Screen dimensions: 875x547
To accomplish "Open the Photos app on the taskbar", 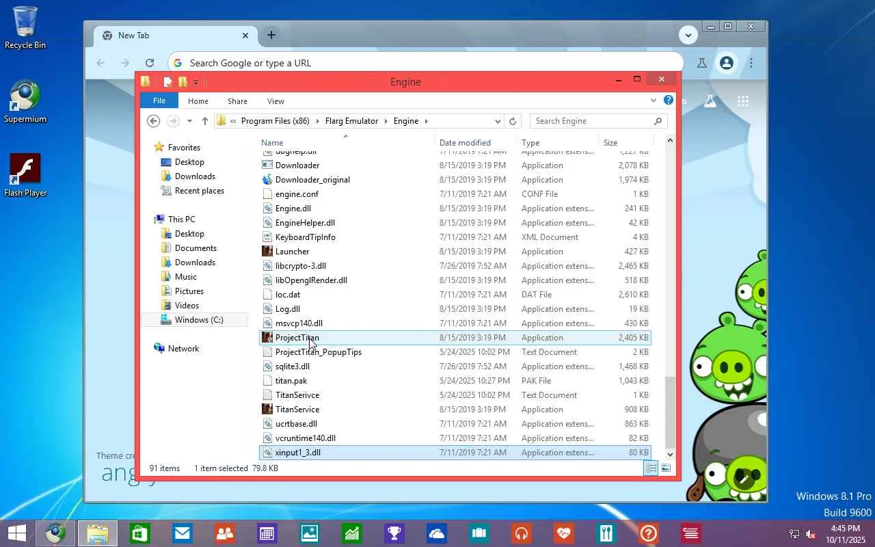I will (x=309, y=533).
